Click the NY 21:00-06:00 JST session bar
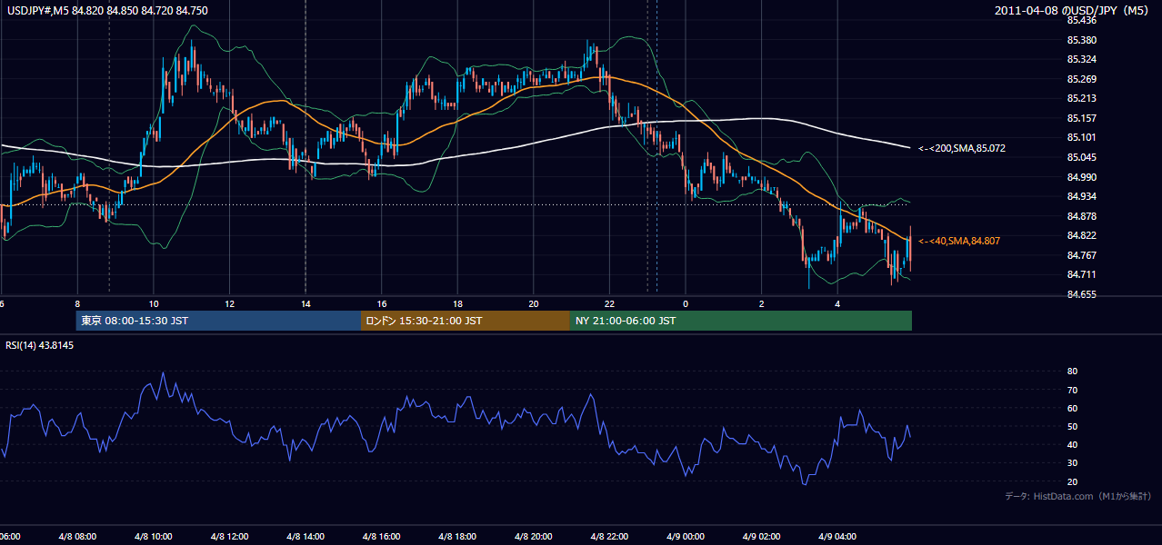The image size is (1162, 545). [x=741, y=321]
